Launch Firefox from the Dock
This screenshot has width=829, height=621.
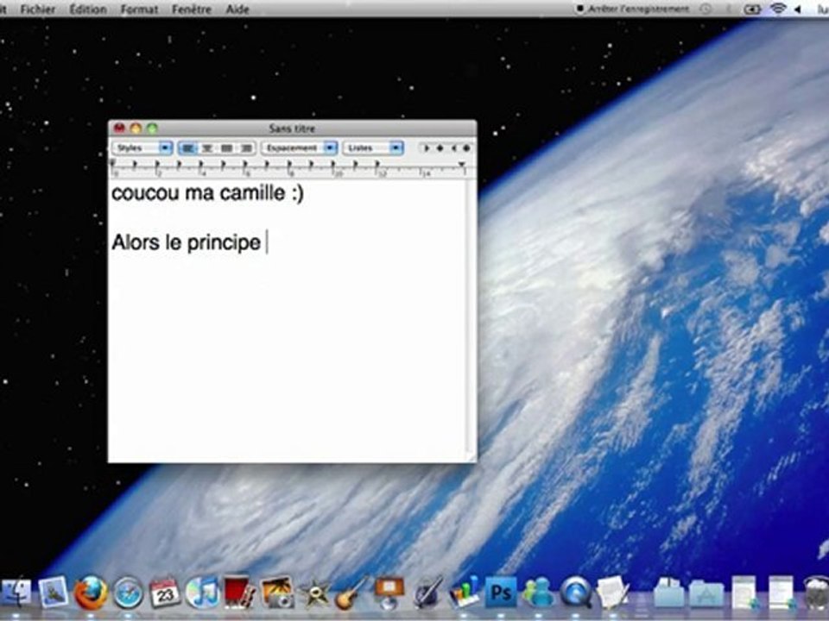coord(91,593)
